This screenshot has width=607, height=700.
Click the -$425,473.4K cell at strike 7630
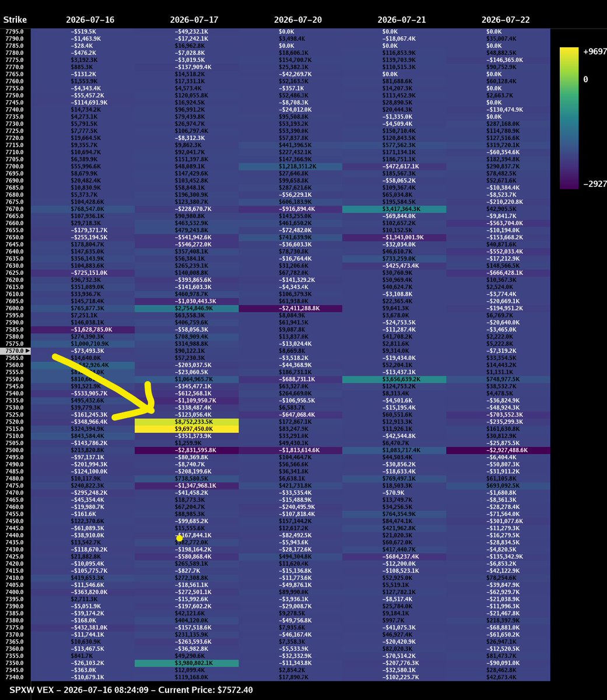click(x=395, y=265)
